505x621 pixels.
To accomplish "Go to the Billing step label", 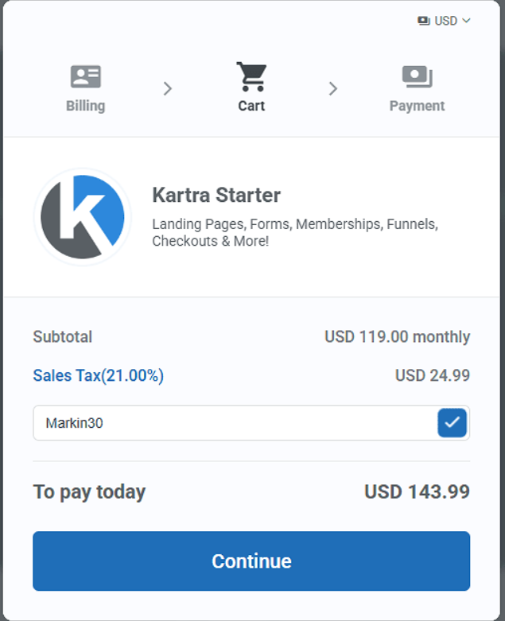I will (85, 106).
